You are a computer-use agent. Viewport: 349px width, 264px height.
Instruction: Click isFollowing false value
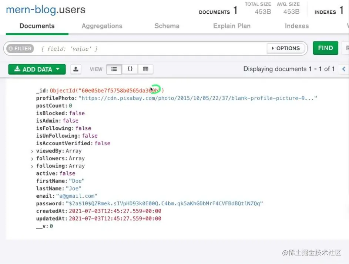(x=83, y=128)
